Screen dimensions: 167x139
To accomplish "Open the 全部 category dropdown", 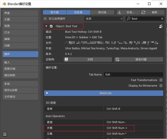I will tap(104, 19).
